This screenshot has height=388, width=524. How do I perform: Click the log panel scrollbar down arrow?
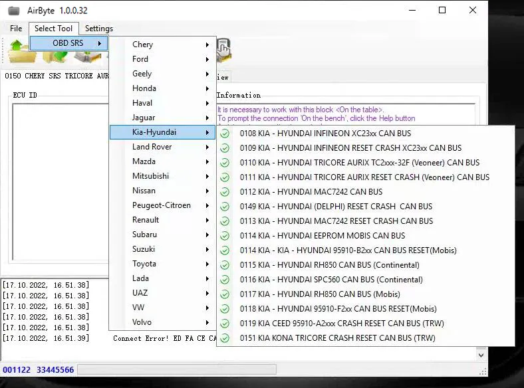(481, 355)
